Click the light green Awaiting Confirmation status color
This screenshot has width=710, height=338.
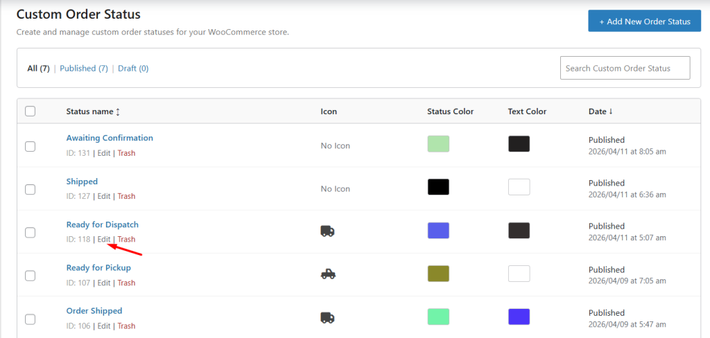click(x=438, y=144)
